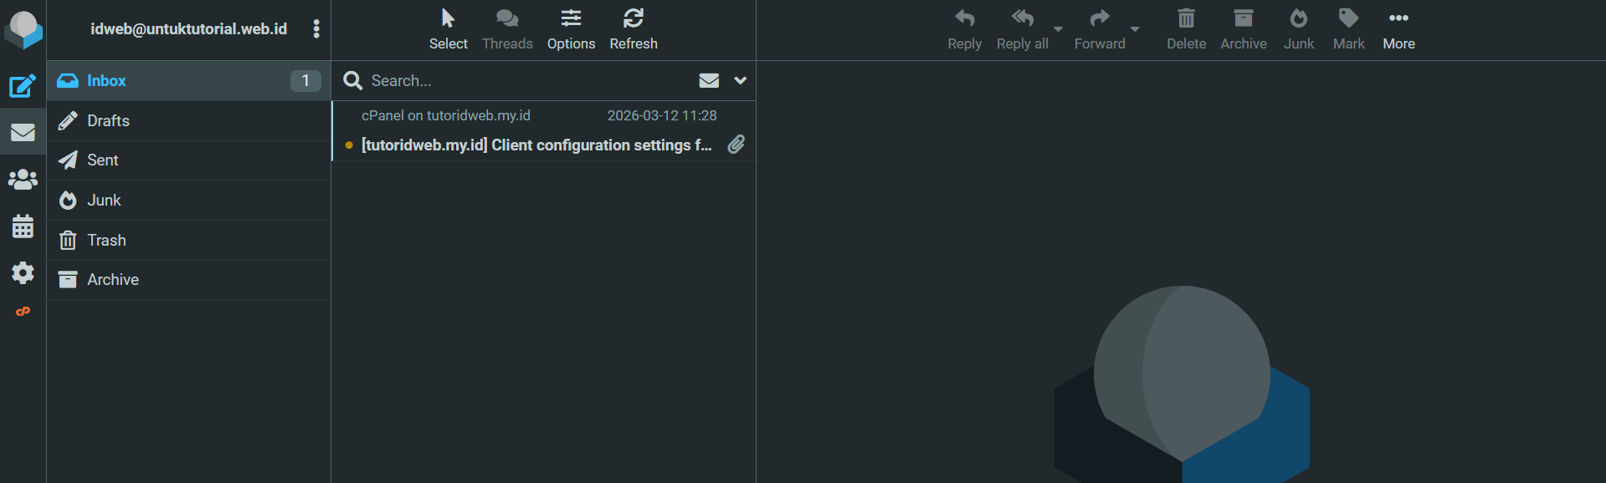Toggle Threads view

[x=507, y=30]
